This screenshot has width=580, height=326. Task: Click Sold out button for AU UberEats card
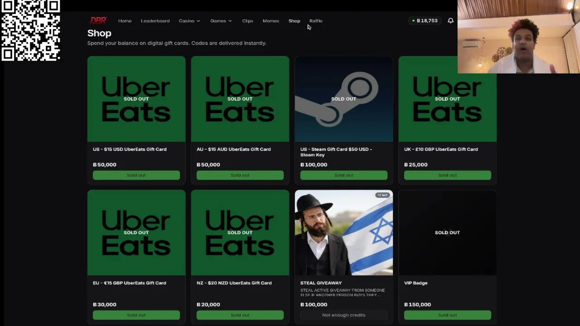click(x=240, y=175)
